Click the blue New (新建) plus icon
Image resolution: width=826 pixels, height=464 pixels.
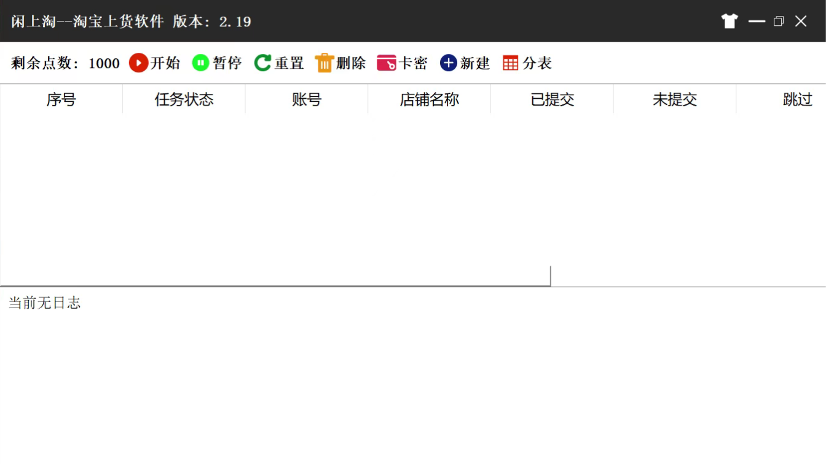click(449, 63)
